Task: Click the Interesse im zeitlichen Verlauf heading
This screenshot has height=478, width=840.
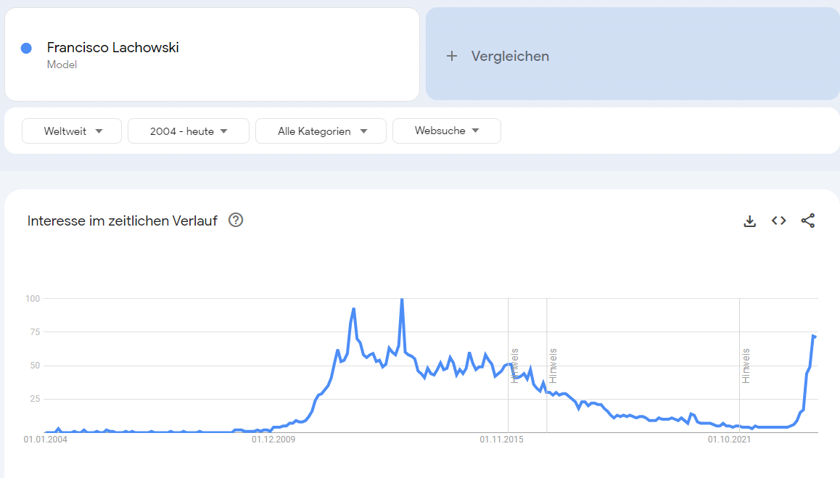Action: pyautogui.click(x=122, y=221)
